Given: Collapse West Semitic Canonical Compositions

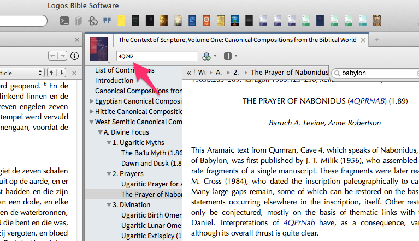Looking at the screenshot, I should coord(91,122).
